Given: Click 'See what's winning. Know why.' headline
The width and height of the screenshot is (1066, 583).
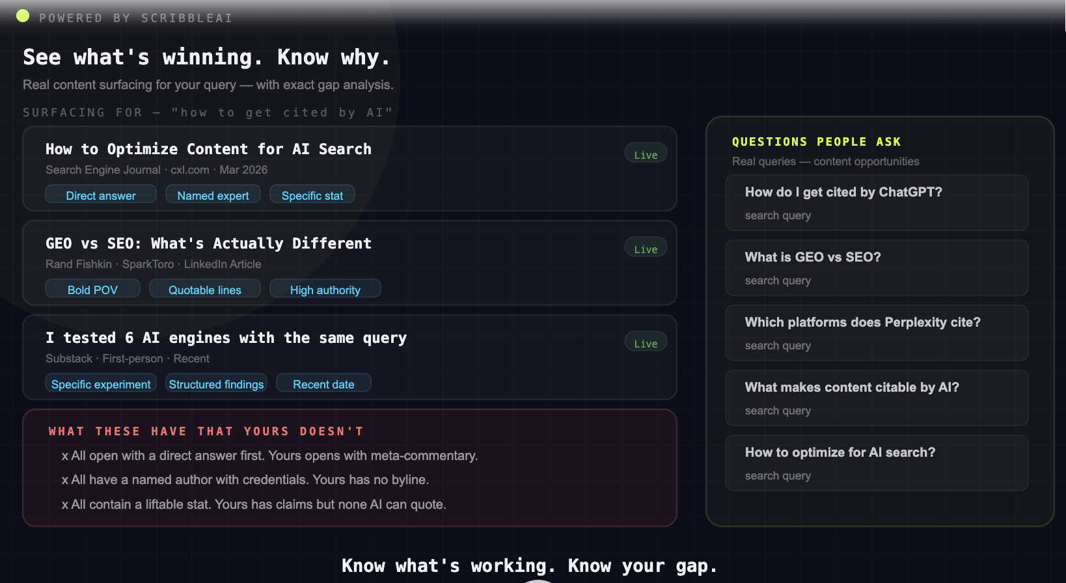Looking at the screenshot, I should click(x=206, y=57).
